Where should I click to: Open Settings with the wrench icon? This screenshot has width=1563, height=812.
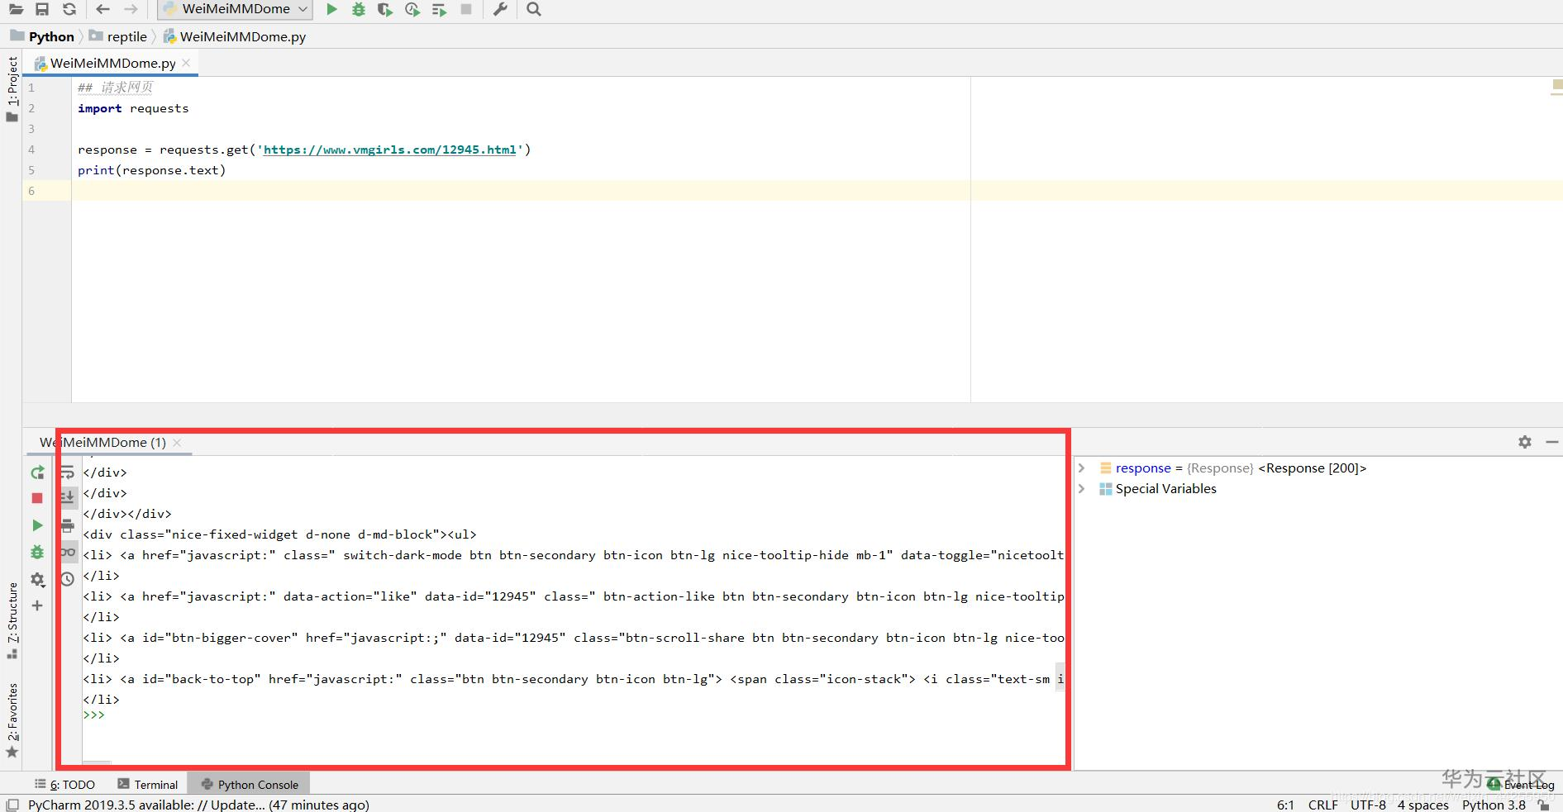(500, 9)
